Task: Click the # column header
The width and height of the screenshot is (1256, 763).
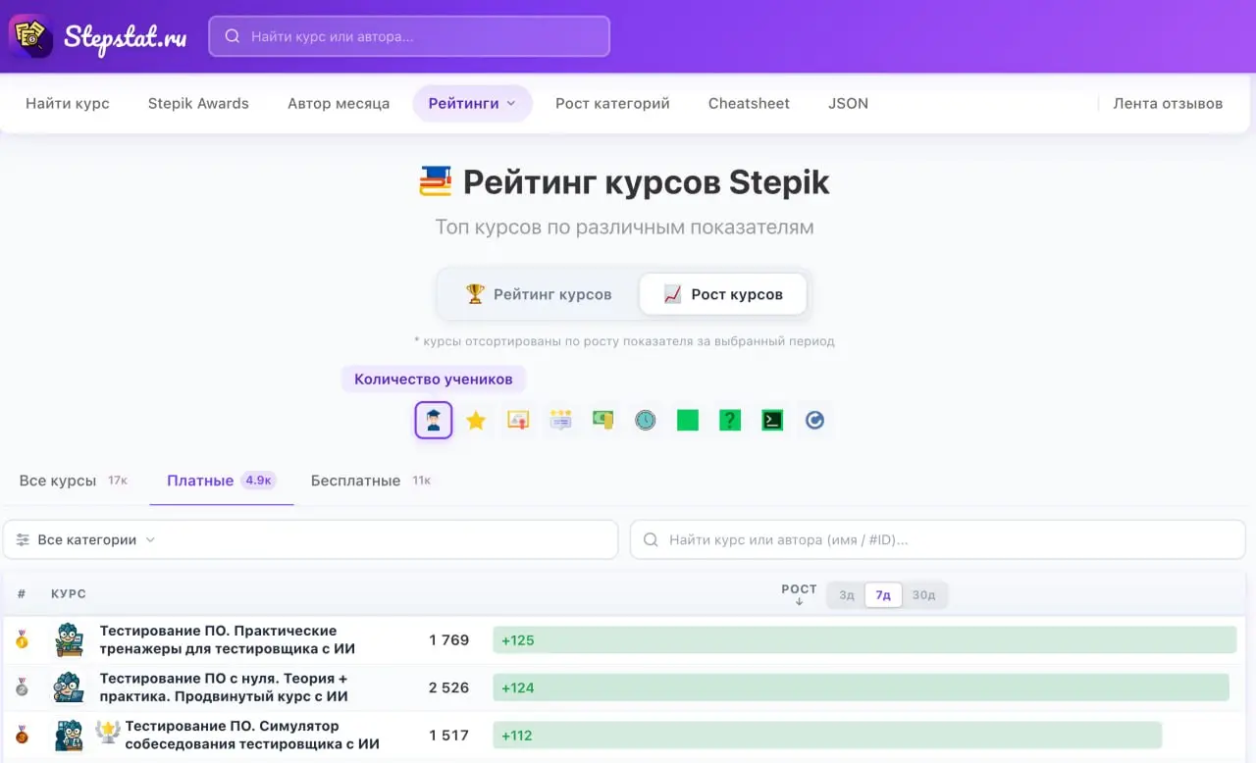Action: pyautogui.click(x=22, y=594)
